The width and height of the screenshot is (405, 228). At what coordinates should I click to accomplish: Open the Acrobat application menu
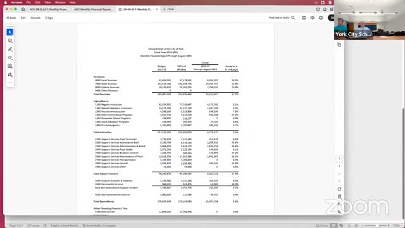16,3
